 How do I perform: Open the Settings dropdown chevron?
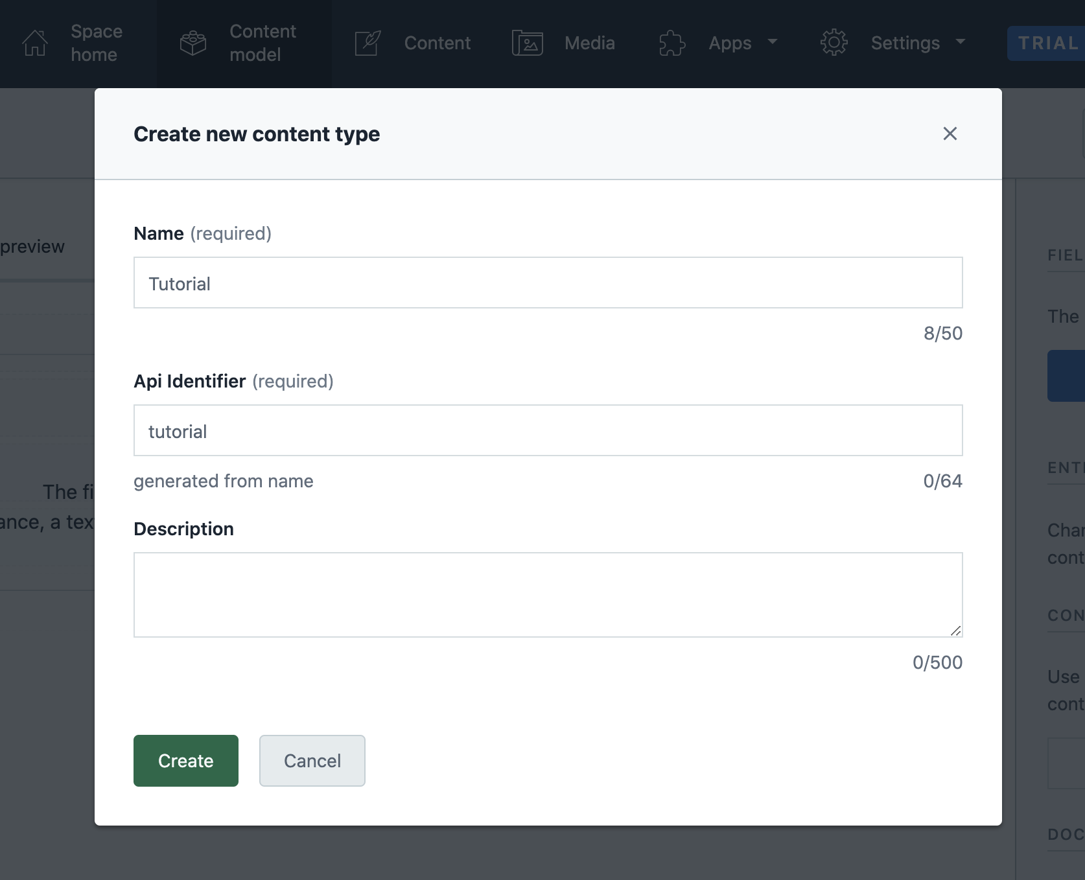coord(960,43)
